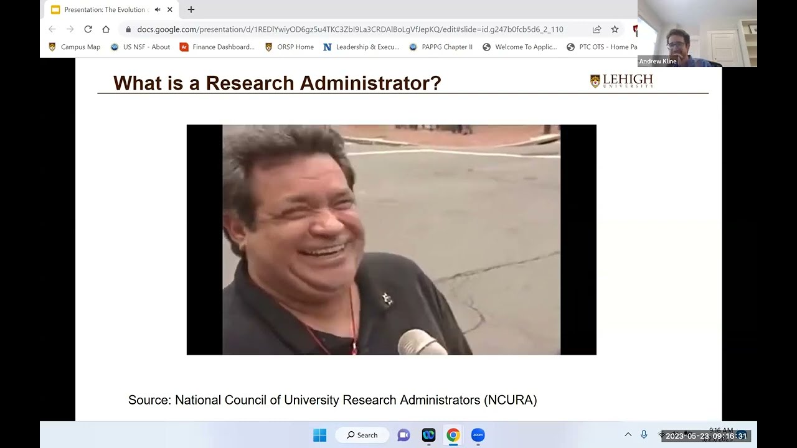This screenshot has height=448, width=797.
Task: Close the Presentation tab
Action: pos(169,9)
